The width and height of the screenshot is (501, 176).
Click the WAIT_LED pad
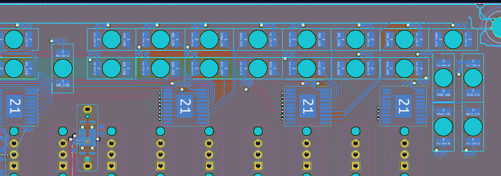[x=473, y=112]
